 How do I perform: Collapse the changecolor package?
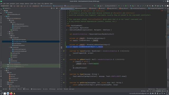pyautogui.click(x=10, y=38)
